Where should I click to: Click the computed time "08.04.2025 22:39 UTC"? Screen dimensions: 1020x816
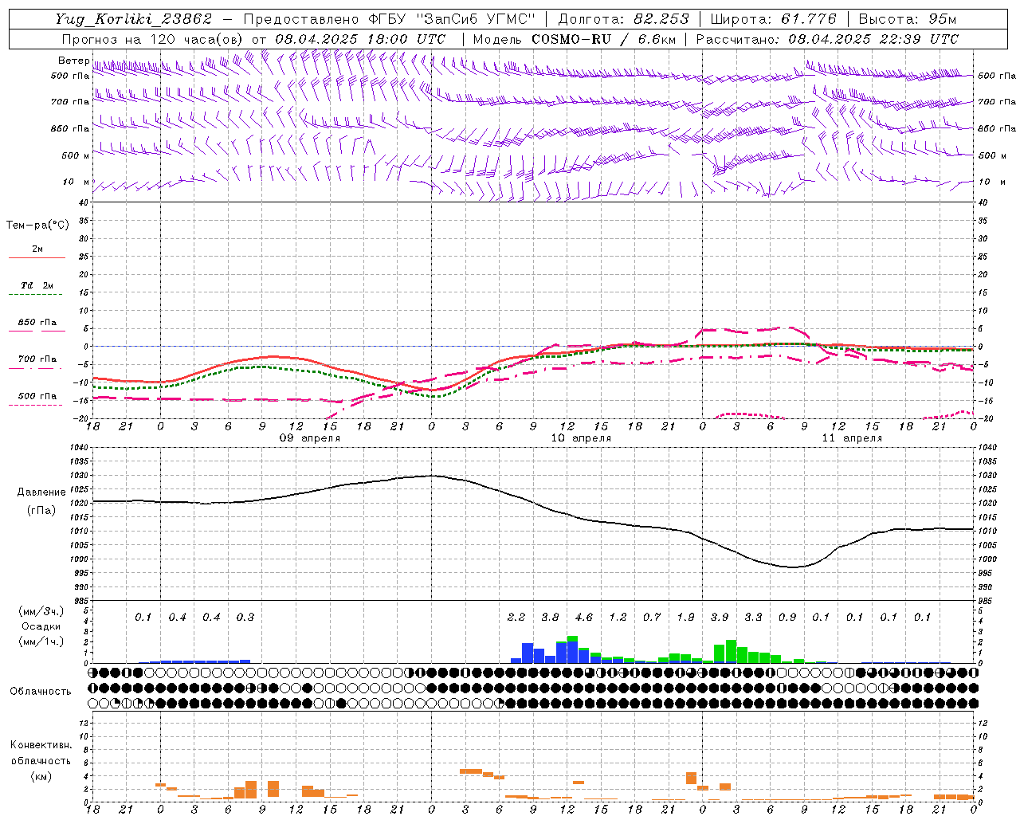coord(873,39)
